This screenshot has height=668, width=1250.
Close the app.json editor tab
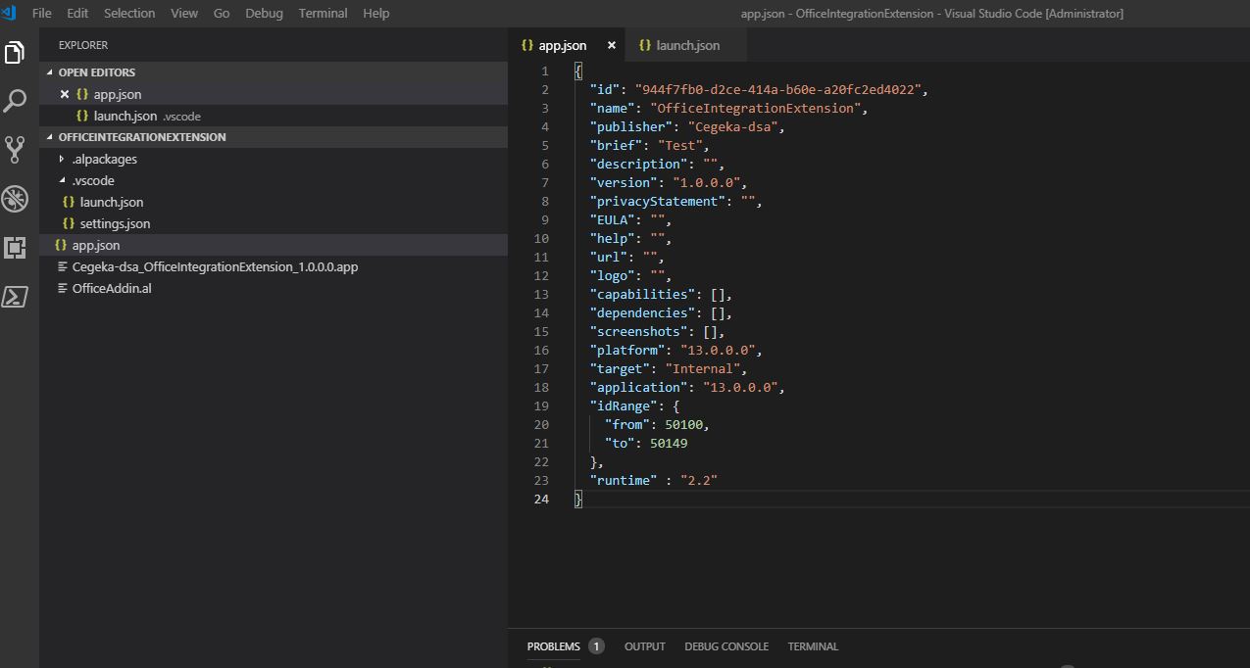(x=611, y=44)
